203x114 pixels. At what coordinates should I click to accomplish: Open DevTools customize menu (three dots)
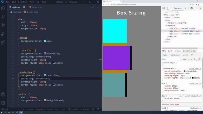click(196, 8)
